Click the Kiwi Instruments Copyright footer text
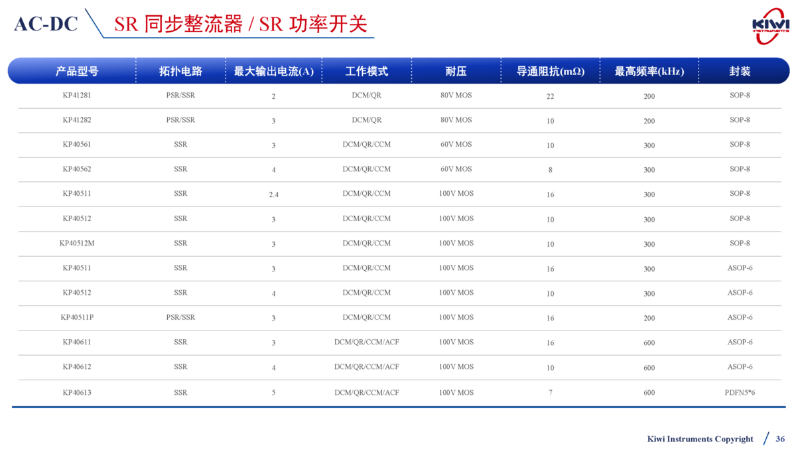This screenshot has width=796, height=452. tap(700, 439)
